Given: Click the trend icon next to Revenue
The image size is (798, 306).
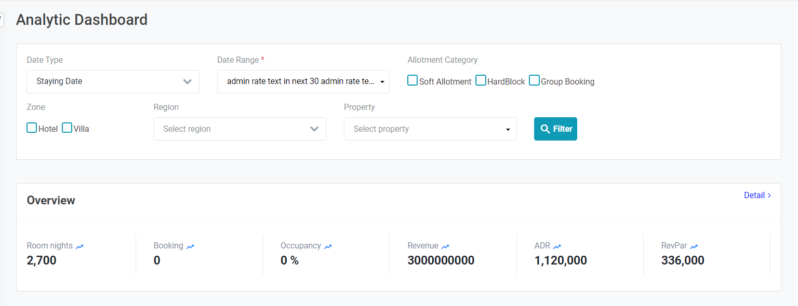Looking at the screenshot, I should (x=445, y=246).
